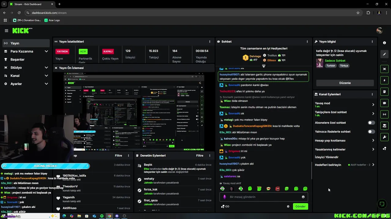
Task: Open Discord from the taskbar
Action: (117, 216)
